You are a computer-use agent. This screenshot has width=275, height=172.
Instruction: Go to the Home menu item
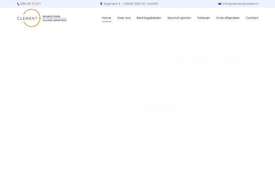(x=107, y=18)
